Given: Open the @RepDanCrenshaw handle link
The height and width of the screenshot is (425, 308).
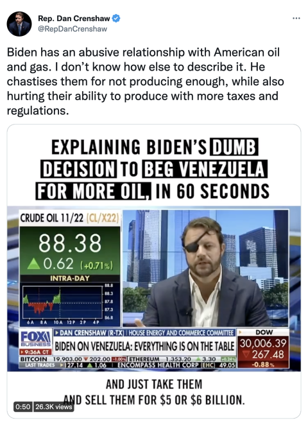Looking at the screenshot, I should [73, 29].
